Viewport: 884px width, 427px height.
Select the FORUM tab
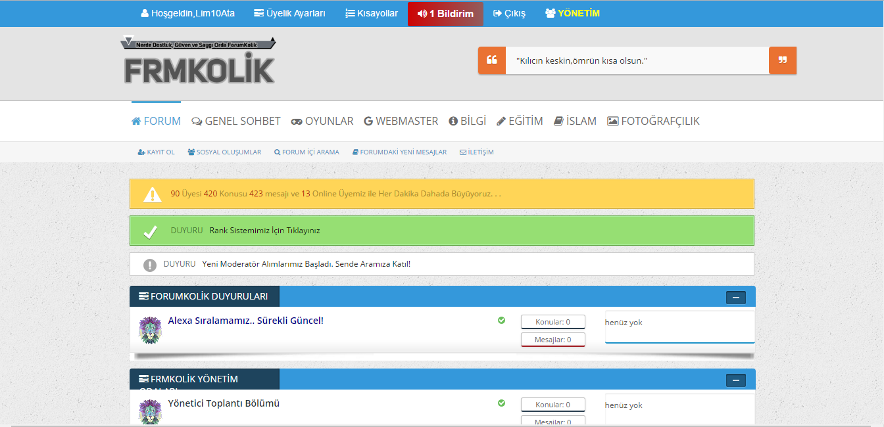point(156,121)
